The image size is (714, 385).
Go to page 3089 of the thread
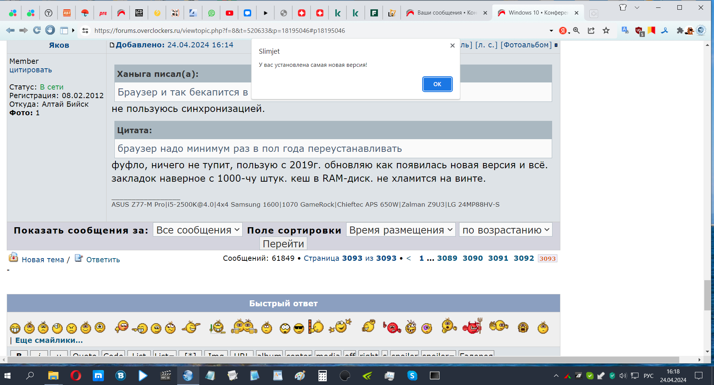coord(447,258)
